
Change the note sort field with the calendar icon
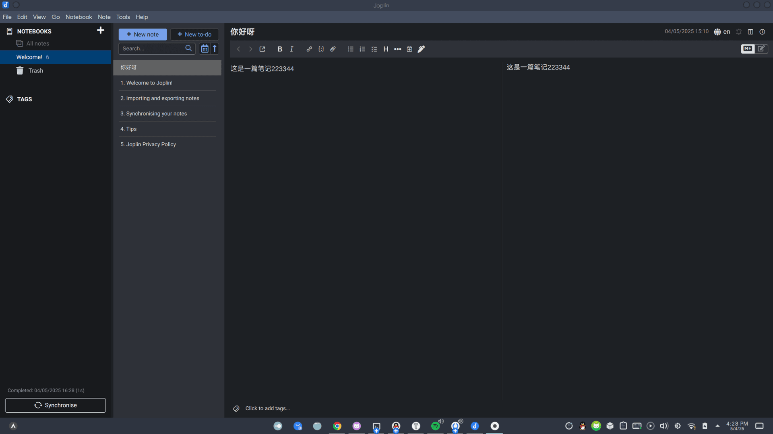205,49
